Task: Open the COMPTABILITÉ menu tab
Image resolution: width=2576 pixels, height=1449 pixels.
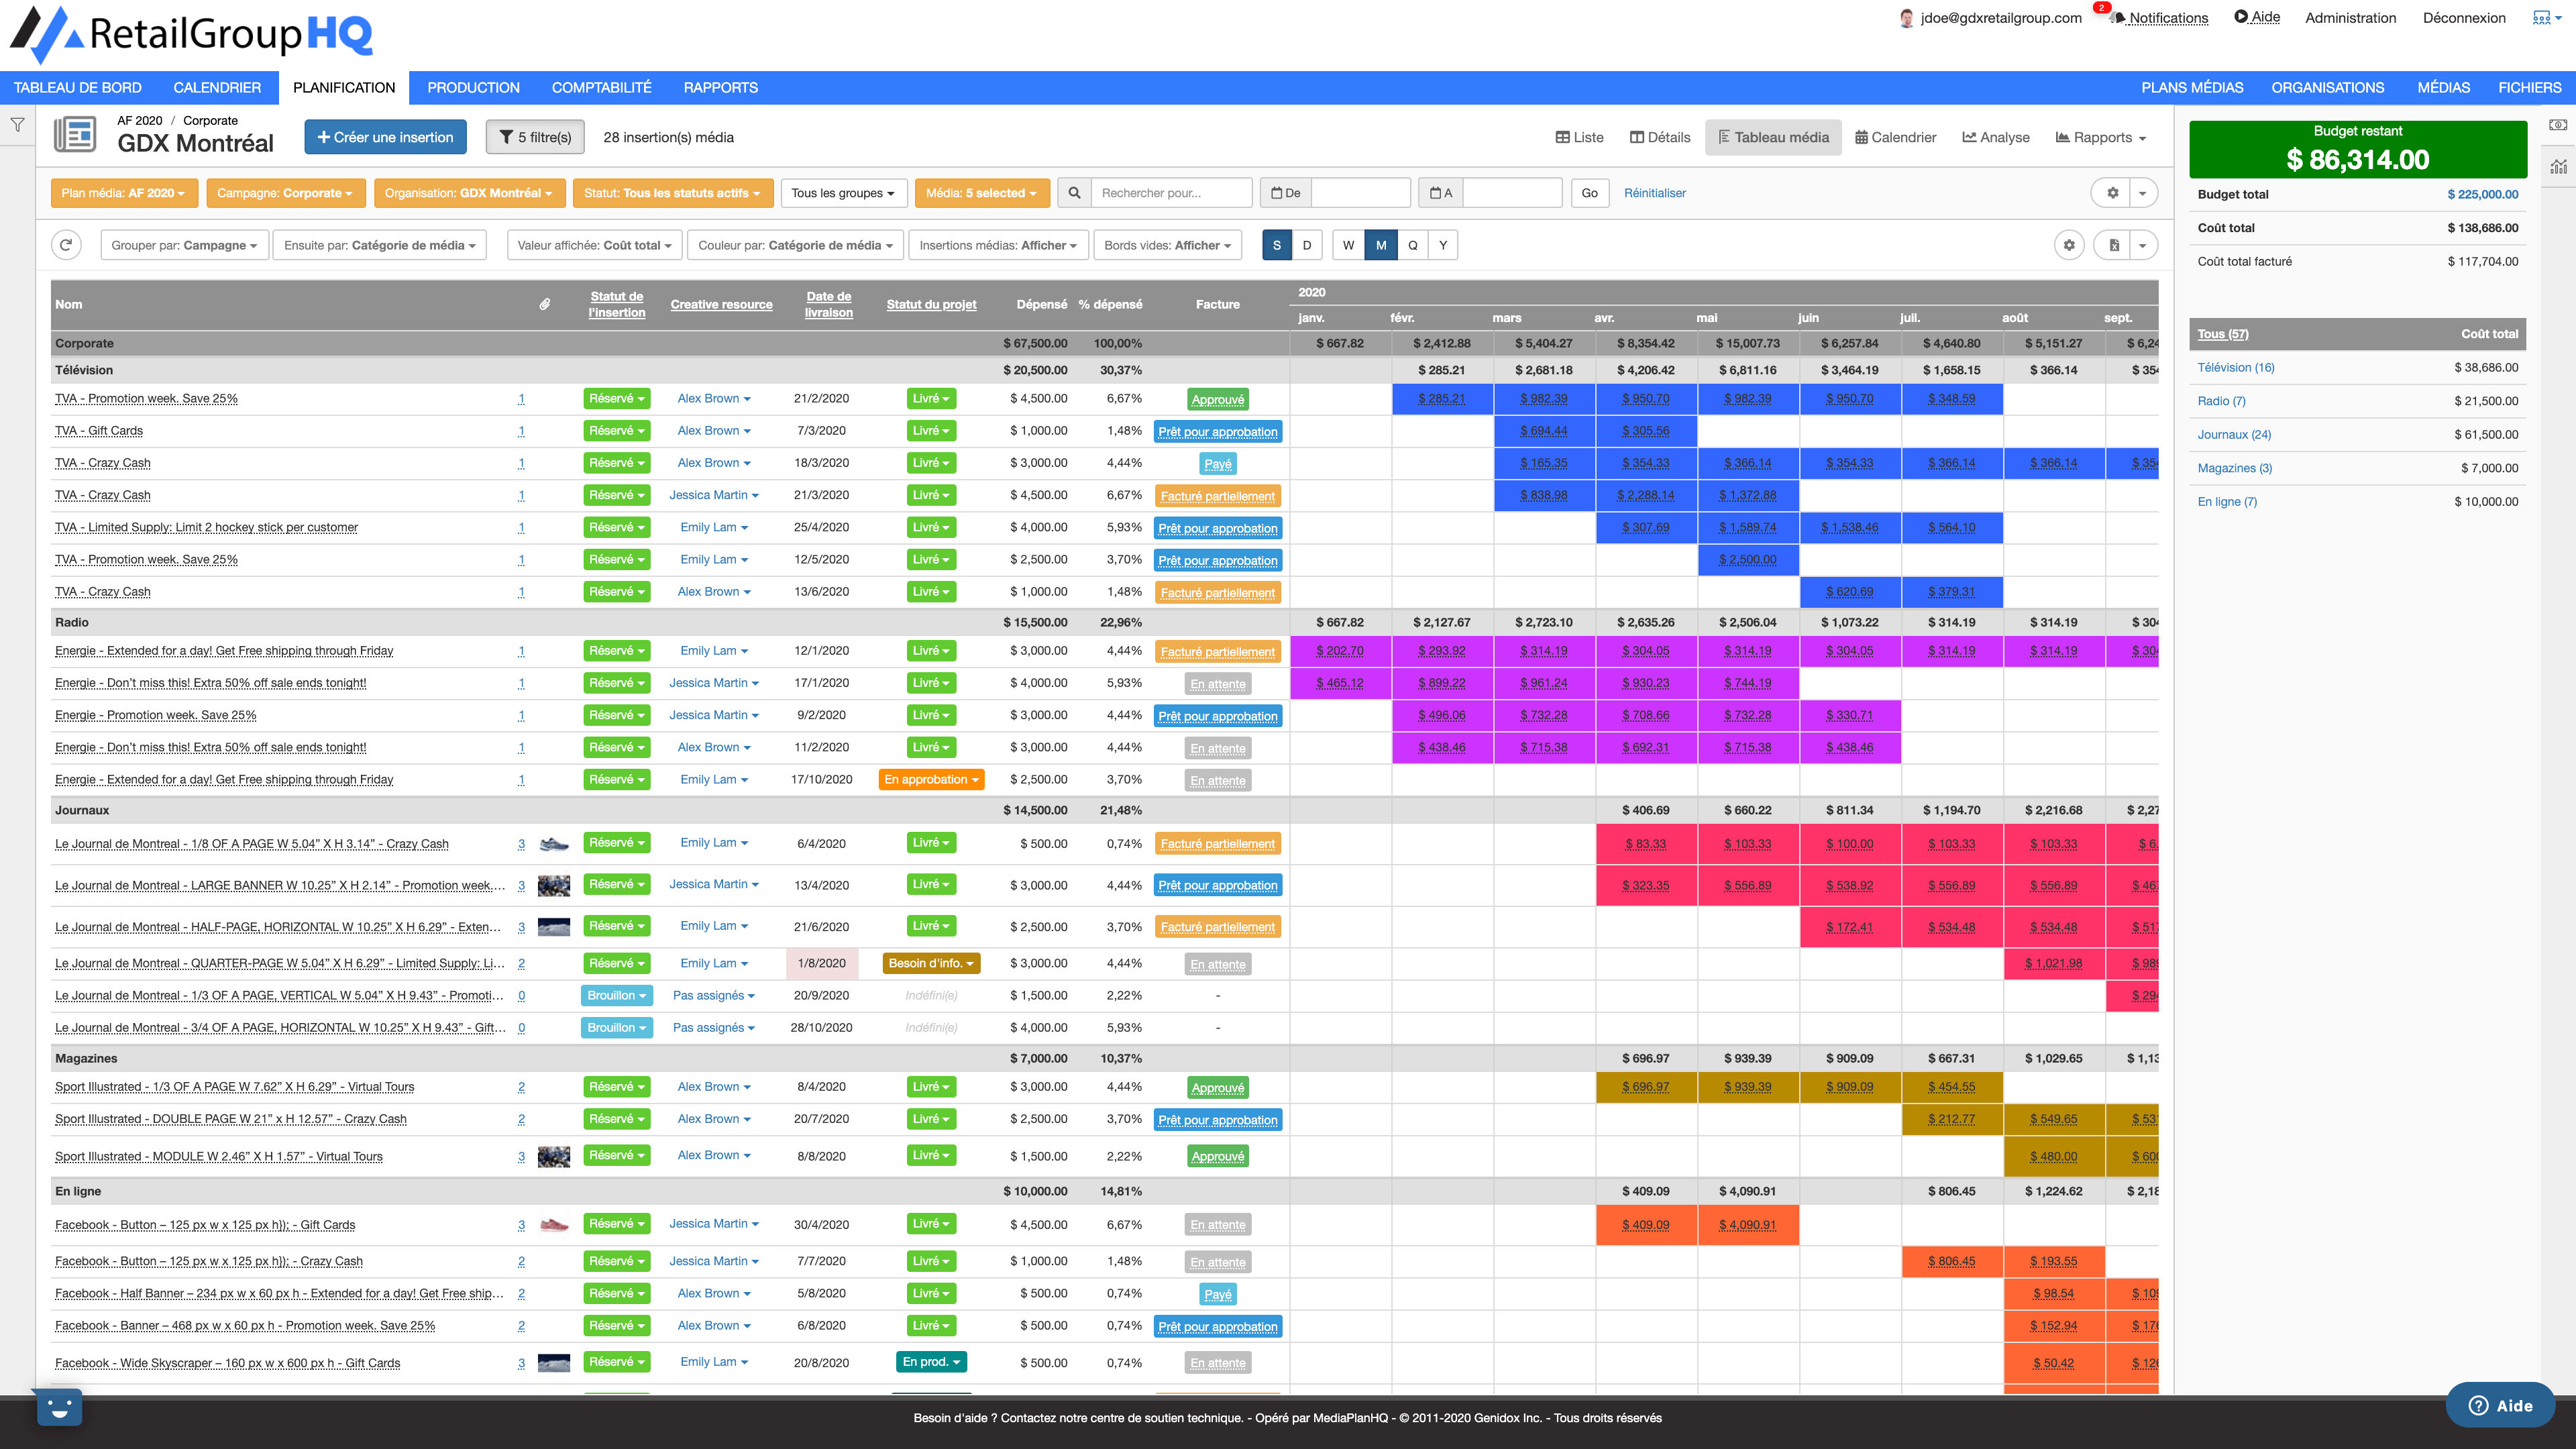Action: click(x=601, y=88)
